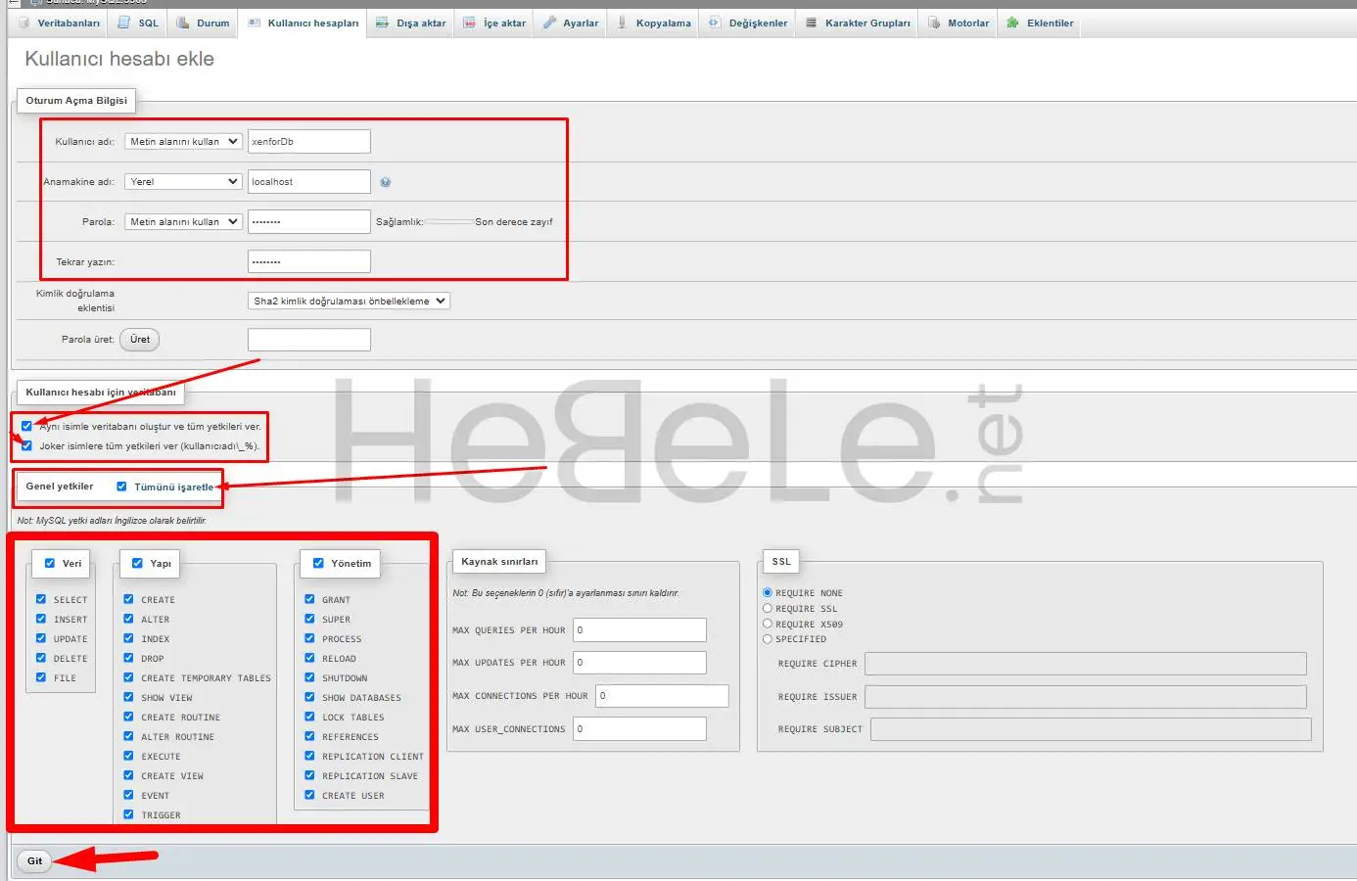The width and height of the screenshot is (1357, 881).
Task: Select the SPECIFIED radio option
Action: pyautogui.click(x=768, y=638)
